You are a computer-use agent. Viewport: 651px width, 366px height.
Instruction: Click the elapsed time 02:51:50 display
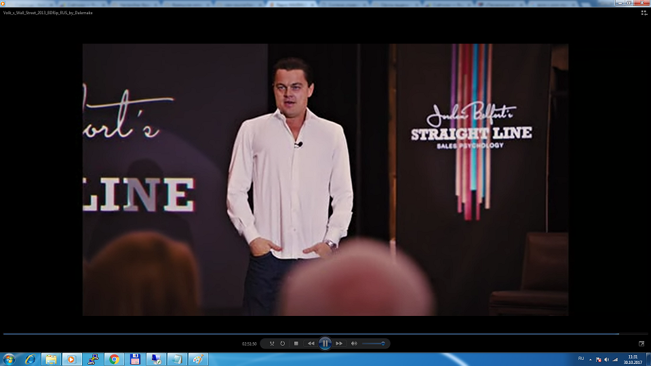click(249, 344)
